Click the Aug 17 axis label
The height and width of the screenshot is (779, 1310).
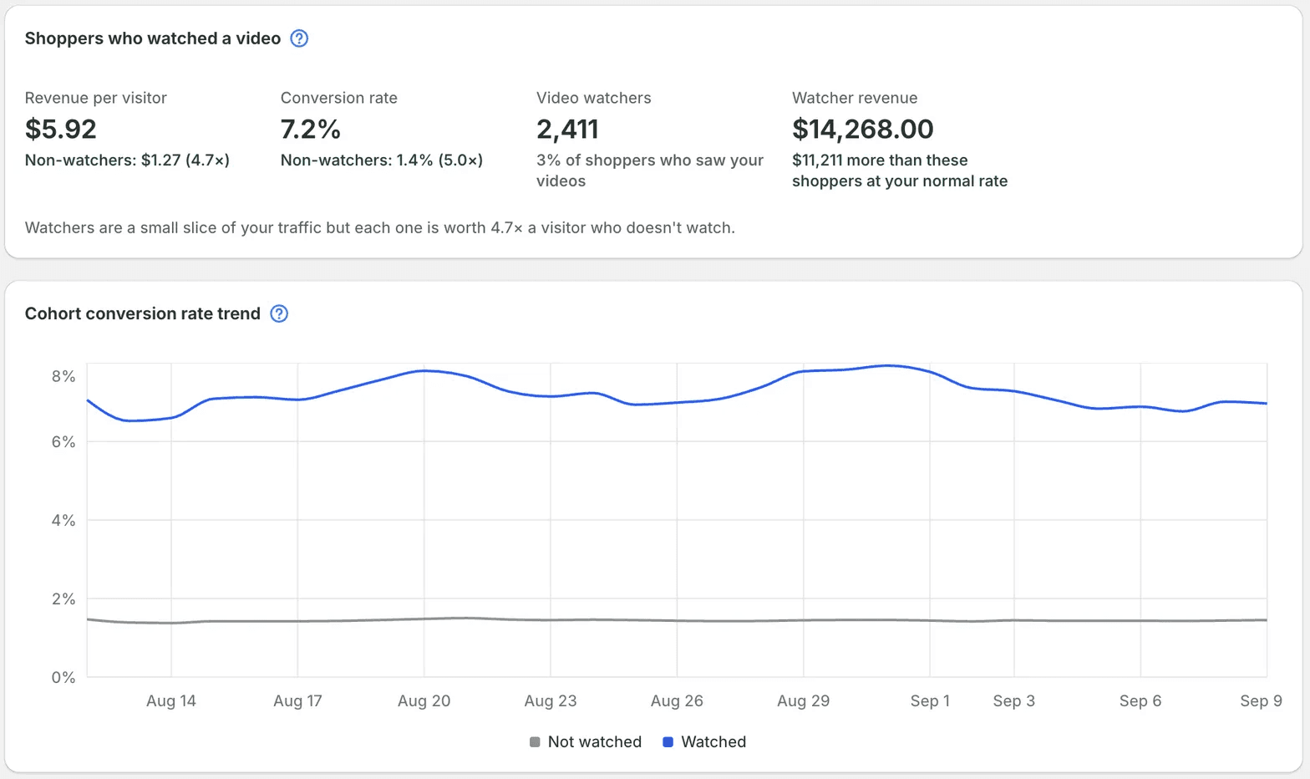tap(297, 700)
